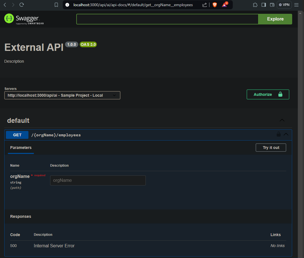Click the endpoint authorization lock icon
304x258 pixels.
coord(279,134)
